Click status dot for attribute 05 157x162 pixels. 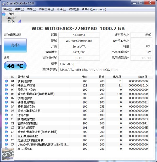click(x=6, y=94)
